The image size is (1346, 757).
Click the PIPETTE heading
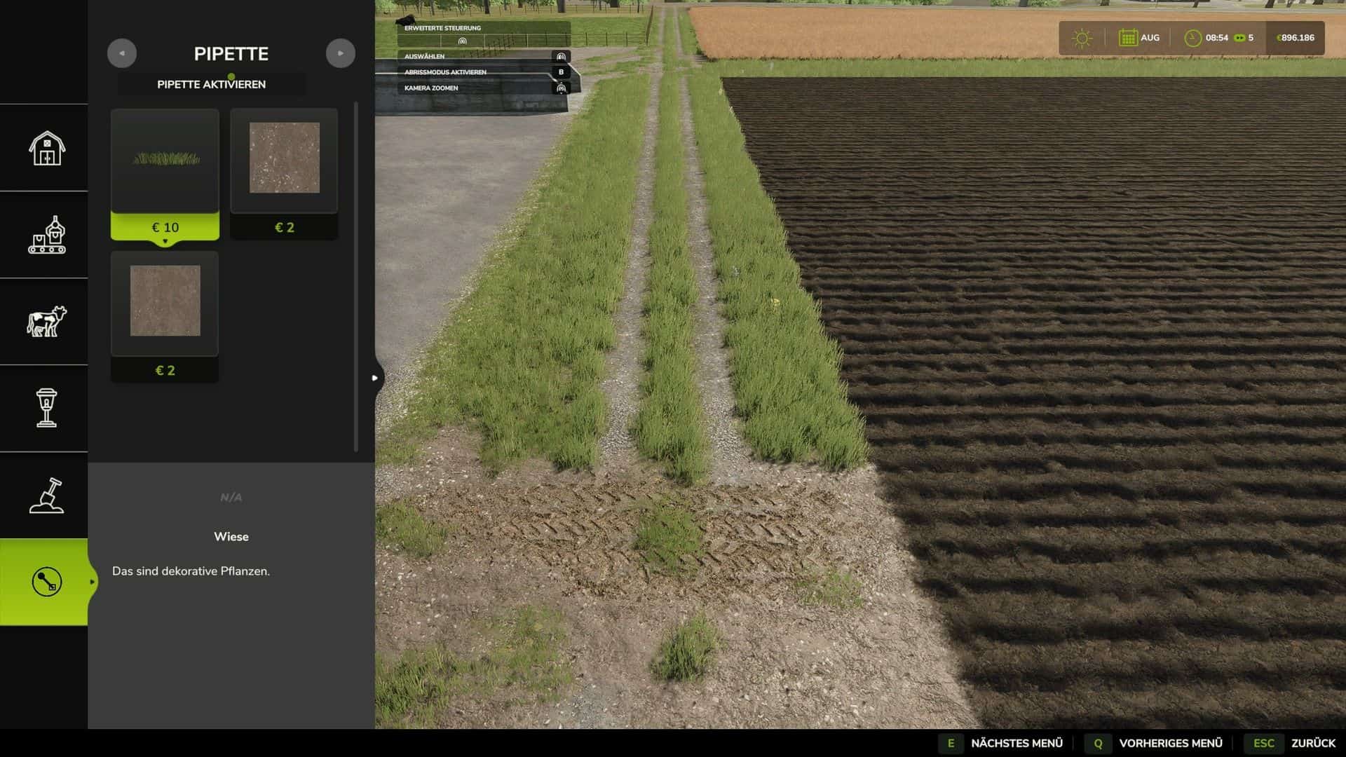pos(231,54)
